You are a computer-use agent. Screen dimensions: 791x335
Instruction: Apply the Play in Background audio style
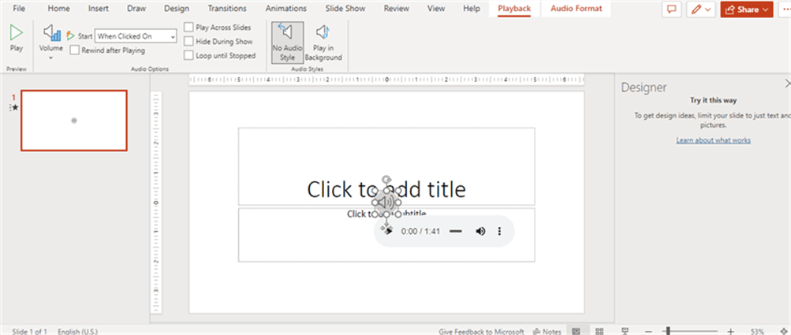pos(323,42)
